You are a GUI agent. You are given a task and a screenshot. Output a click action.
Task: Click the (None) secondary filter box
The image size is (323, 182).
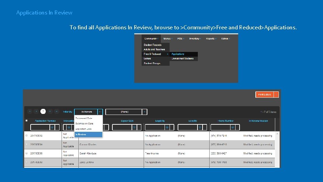click(124, 112)
